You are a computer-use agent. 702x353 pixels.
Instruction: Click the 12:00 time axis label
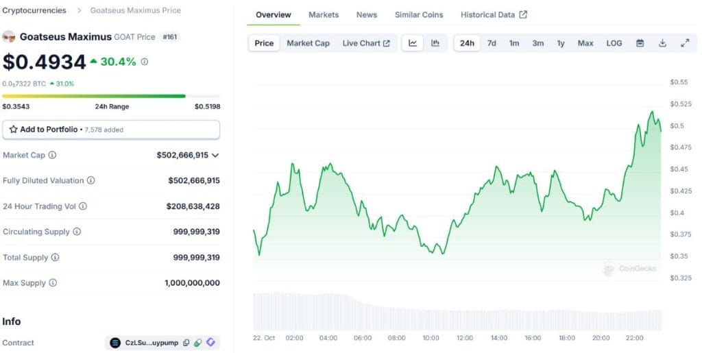point(465,338)
